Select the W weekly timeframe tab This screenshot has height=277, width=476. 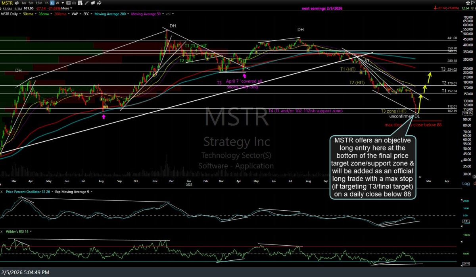[57, 3]
